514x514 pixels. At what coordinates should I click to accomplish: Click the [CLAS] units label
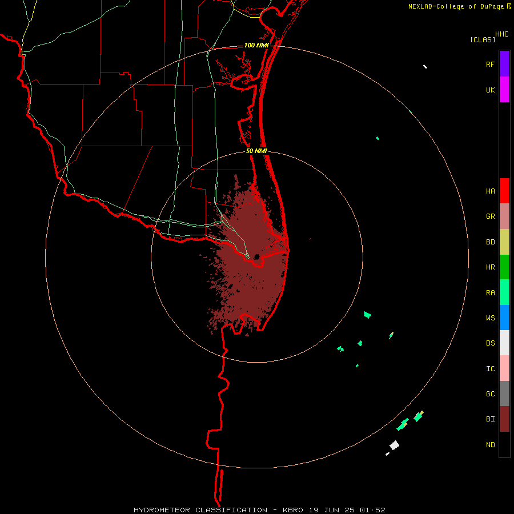[x=483, y=39]
